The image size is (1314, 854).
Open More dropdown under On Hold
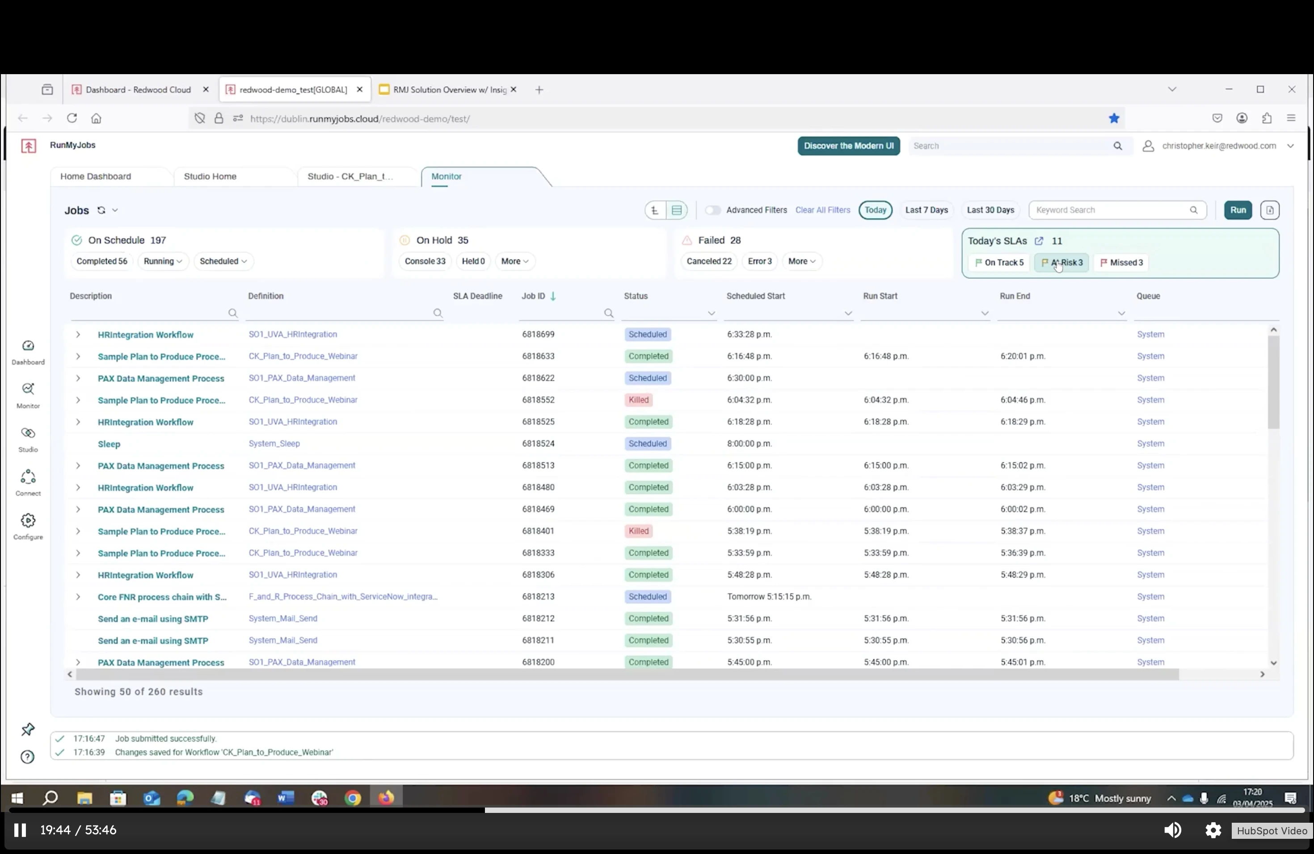(514, 261)
